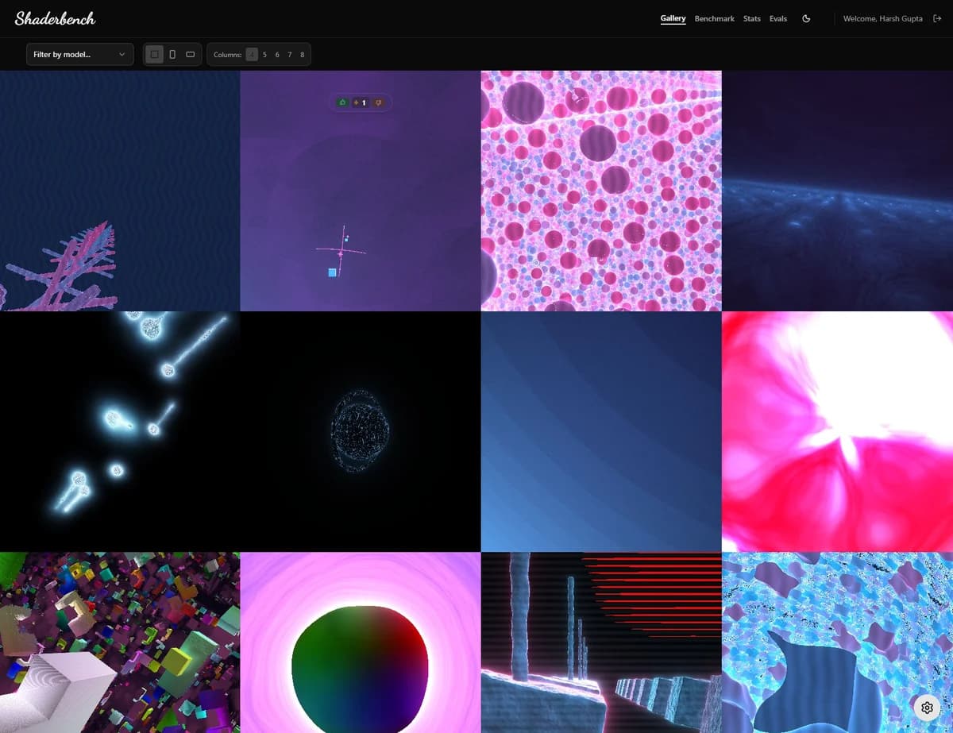Click the Shaderbench logo

pos(54,17)
